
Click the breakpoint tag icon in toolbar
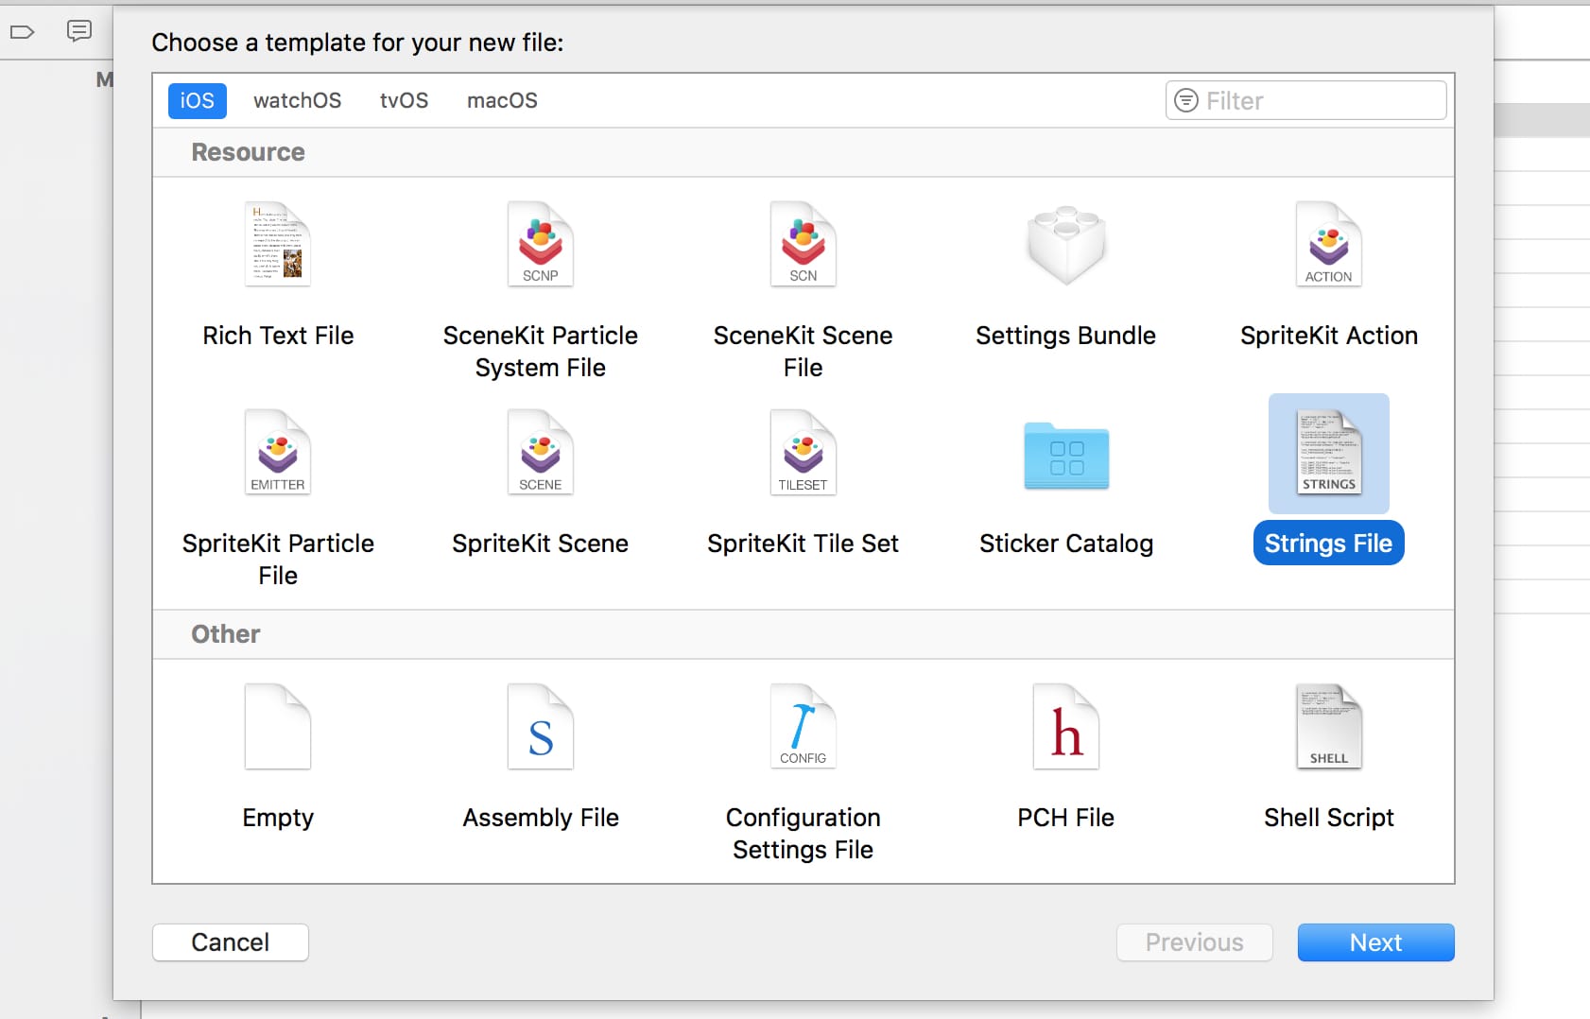[22, 32]
